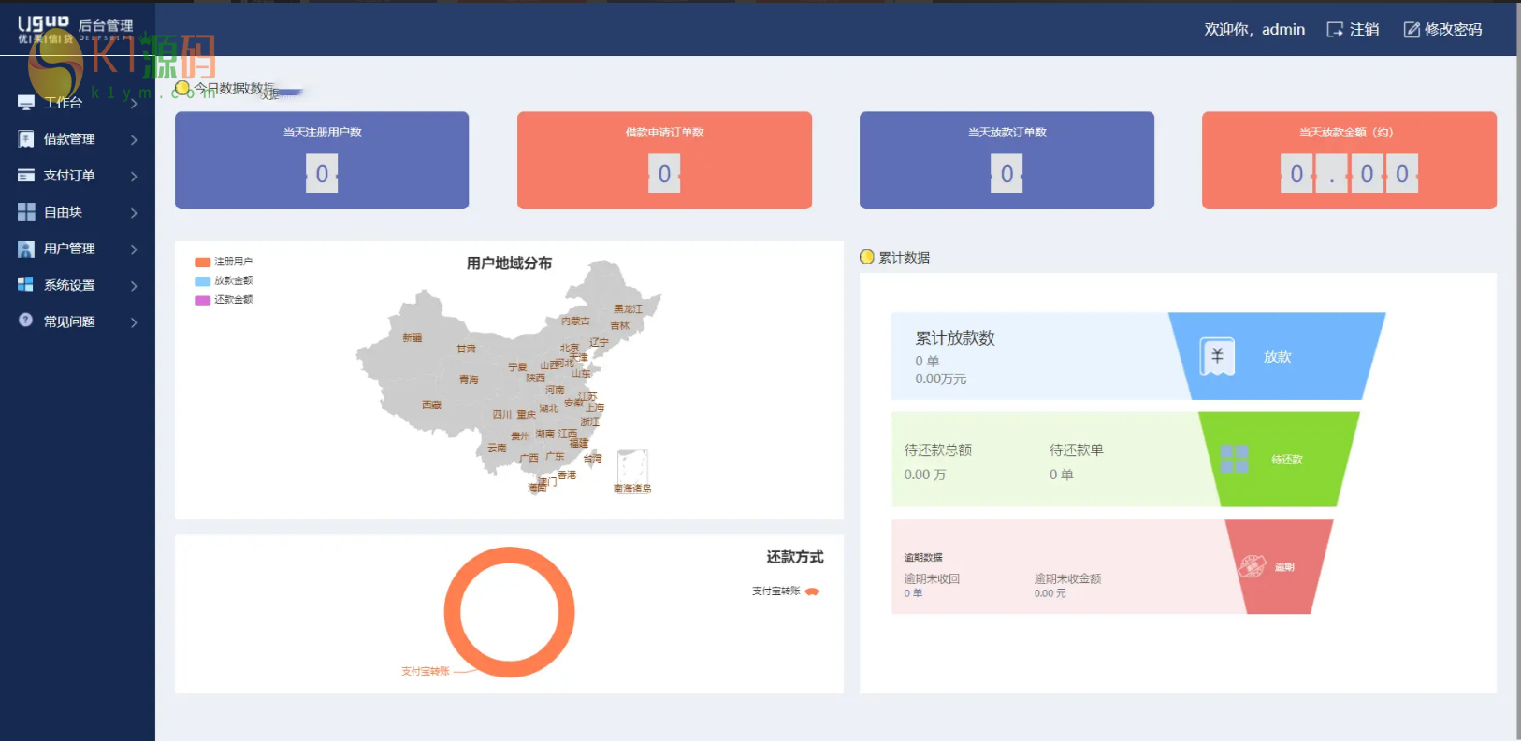Toggle 放款金额 legend on the map
Viewport: 1521px width, 741px height.
pos(224,280)
